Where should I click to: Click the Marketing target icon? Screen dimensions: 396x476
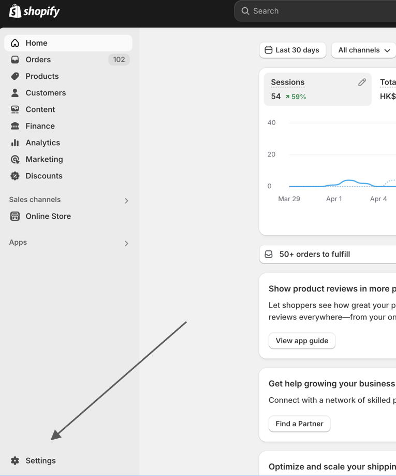(15, 159)
